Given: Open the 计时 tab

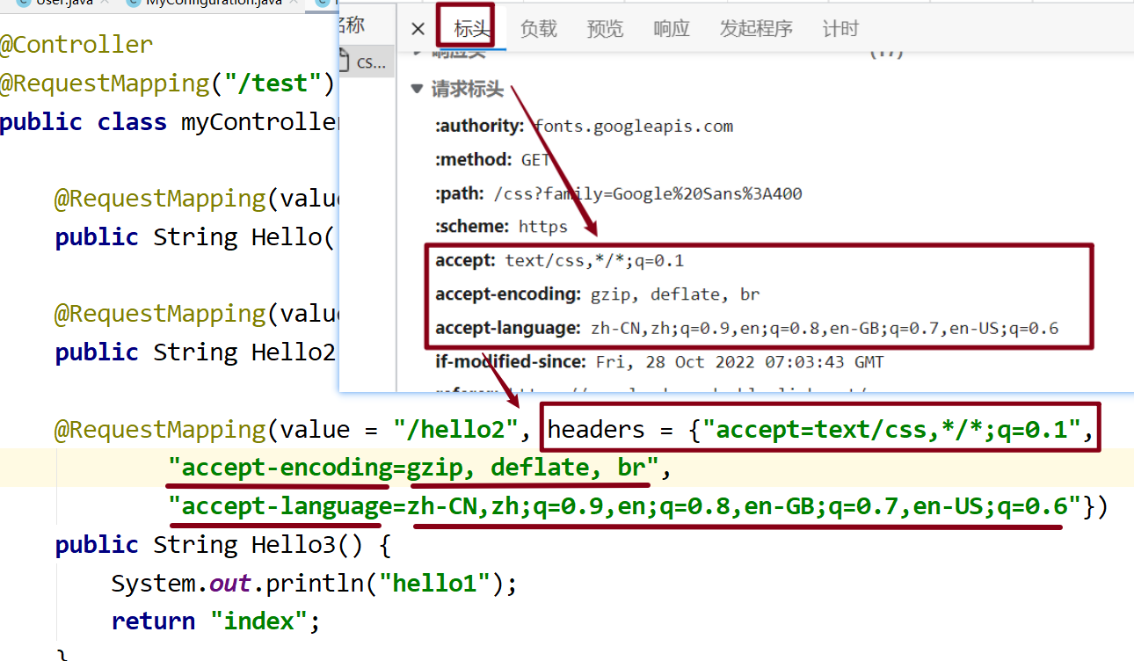Looking at the screenshot, I should (840, 29).
